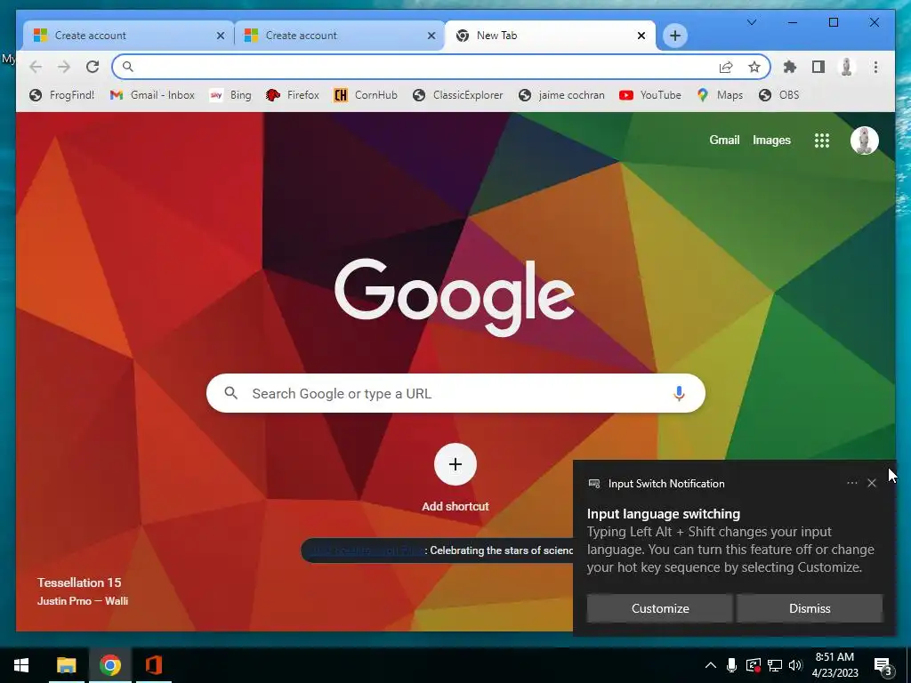Image resolution: width=911 pixels, height=683 pixels.
Task: Reload the page
Action: pyautogui.click(x=93, y=67)
